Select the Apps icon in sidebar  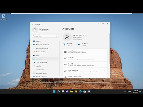coord(34,55)
